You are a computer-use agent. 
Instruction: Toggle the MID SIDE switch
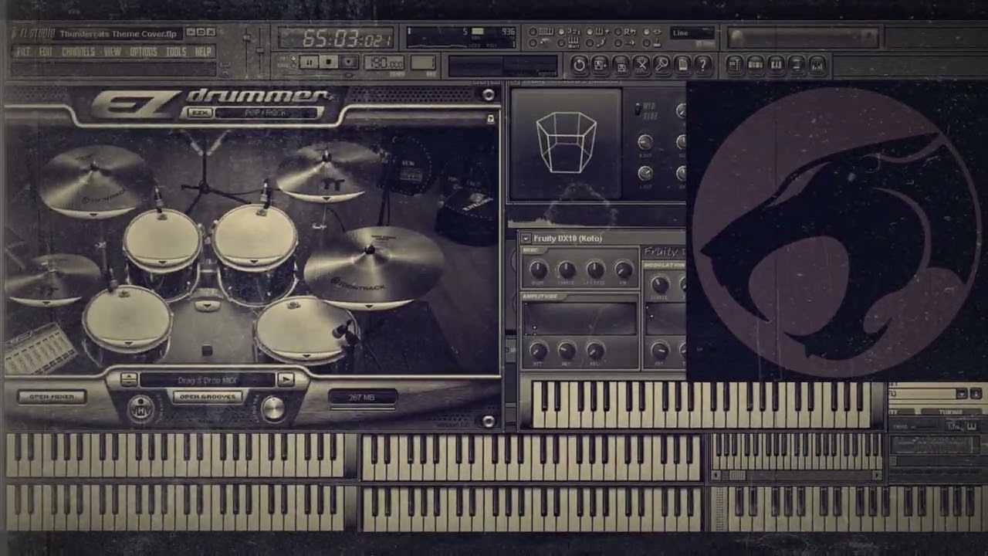(x=638, y=110)
